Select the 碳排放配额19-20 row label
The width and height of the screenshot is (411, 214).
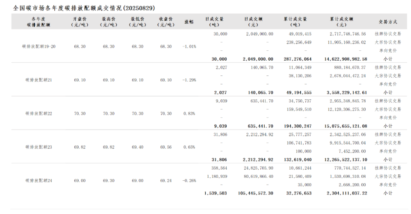pyautogui.click(x=38, y=46)
